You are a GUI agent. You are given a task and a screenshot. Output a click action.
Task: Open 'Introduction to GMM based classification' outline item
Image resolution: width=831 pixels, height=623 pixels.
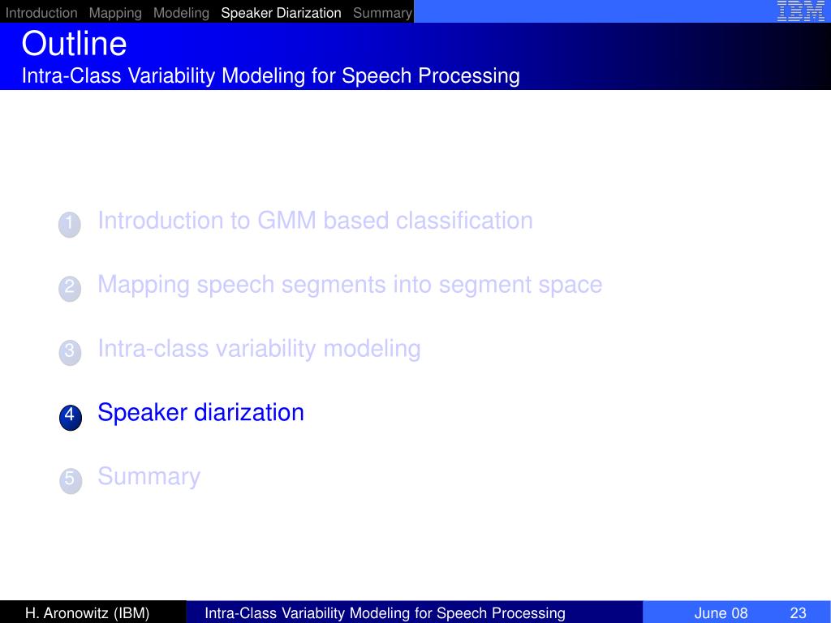316,221
